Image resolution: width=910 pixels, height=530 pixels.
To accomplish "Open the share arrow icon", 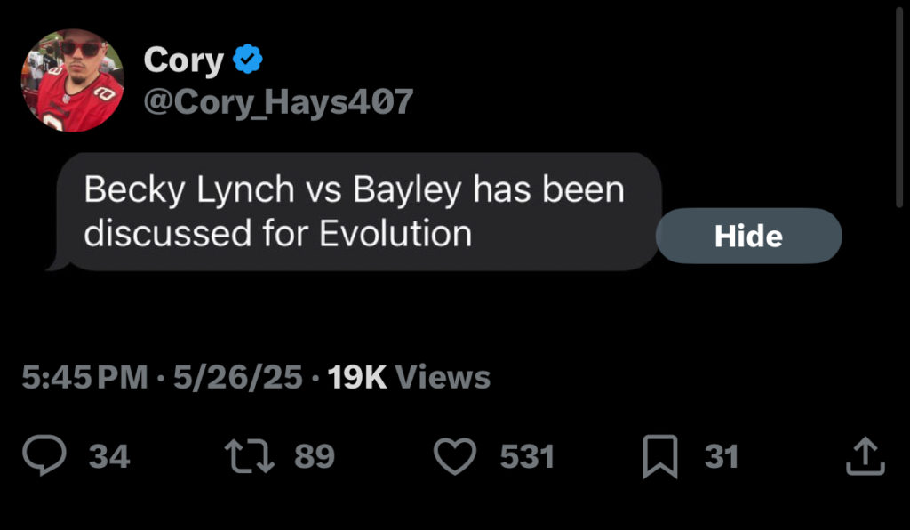I will [x=864, y=456].
